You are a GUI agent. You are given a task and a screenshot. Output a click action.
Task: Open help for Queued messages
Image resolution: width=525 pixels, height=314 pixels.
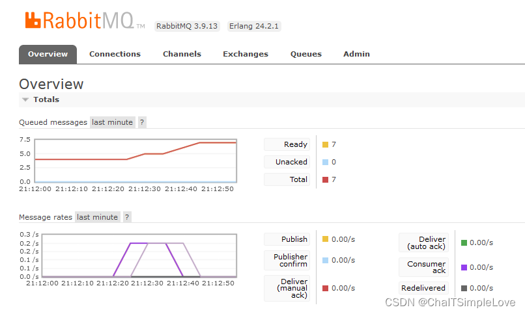coord(142,122)
